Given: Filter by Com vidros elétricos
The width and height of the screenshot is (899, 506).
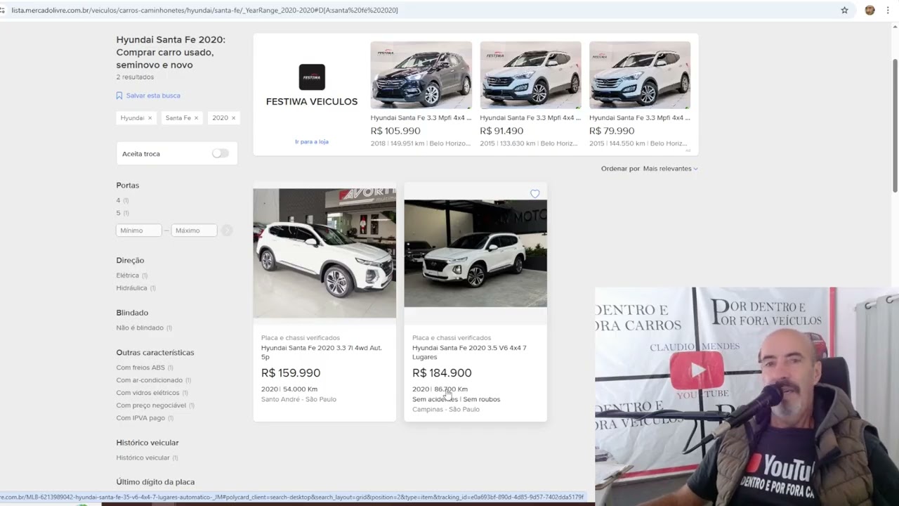Looking at the screenshot, I should [x=152, y=393].
